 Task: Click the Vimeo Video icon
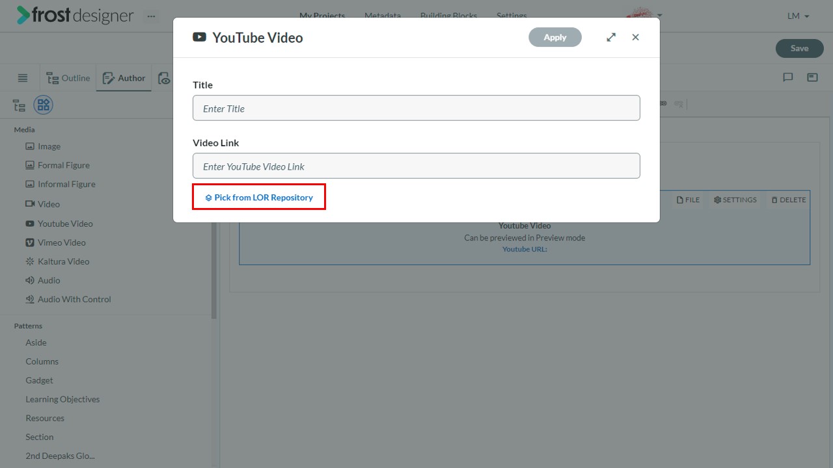[x=29, y=242]
